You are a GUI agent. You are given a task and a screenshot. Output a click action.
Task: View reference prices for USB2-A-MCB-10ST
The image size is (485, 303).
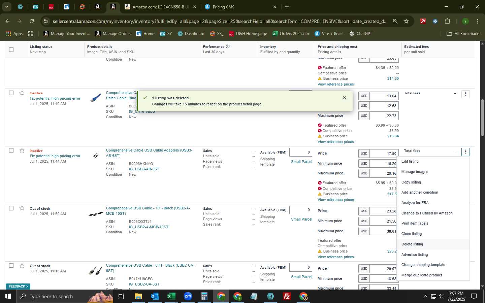coord(335,257)
